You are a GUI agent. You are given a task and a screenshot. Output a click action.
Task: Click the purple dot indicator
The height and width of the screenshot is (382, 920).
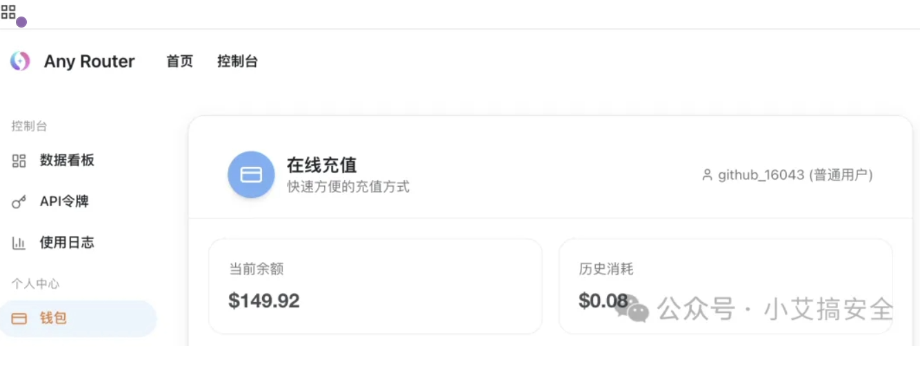[x=21, y=22]
